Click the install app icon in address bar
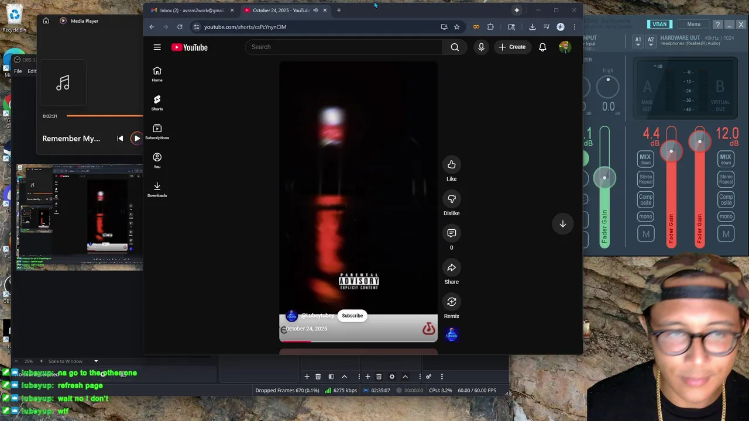This screenshot has height=421, width=749. [444, 27]
